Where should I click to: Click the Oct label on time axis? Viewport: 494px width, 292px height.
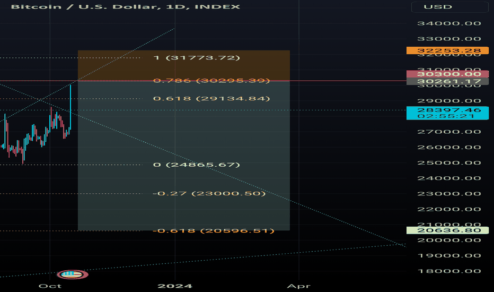[x=50, y=286]
